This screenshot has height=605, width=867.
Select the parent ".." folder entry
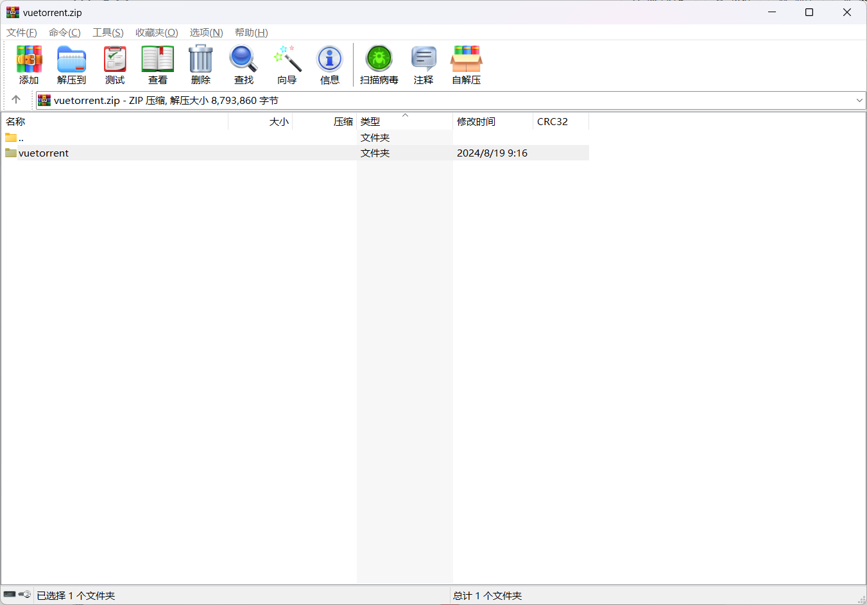21,138
